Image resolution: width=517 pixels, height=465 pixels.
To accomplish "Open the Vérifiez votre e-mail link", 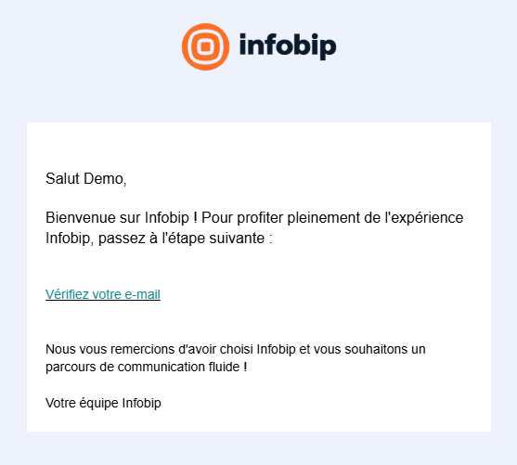I will point(103,294).
